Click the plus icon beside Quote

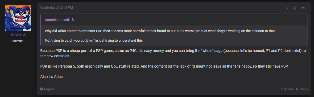281,89
